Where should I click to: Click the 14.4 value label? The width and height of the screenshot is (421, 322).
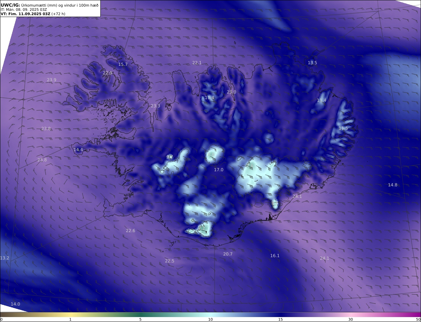78,150
